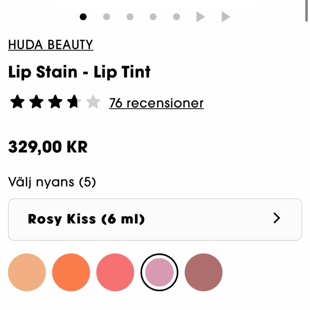Screen dimensions: 310x310
Task: Open the HUDA BEAUTY brand page
Action: 50,45
